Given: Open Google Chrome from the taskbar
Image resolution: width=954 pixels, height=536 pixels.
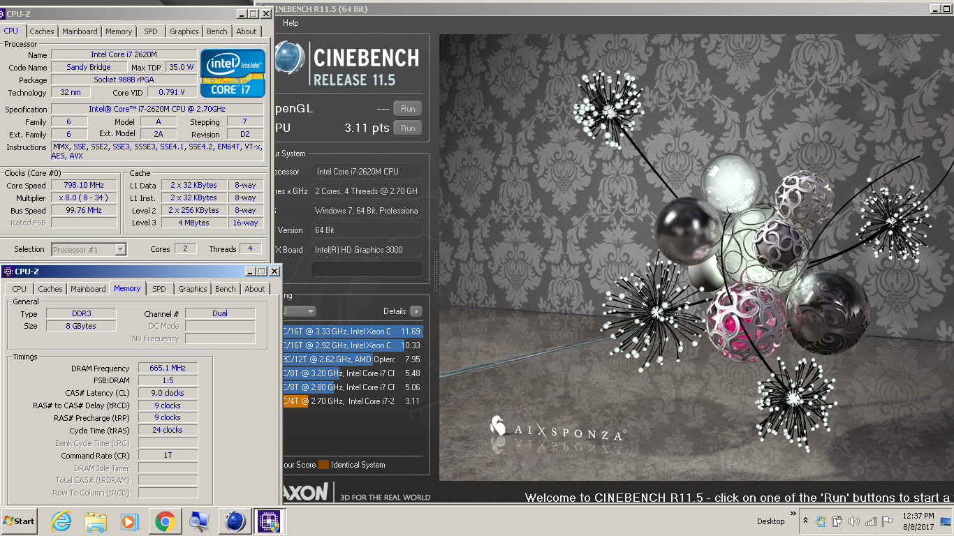Looking at the screenshot, I should 165,521.
